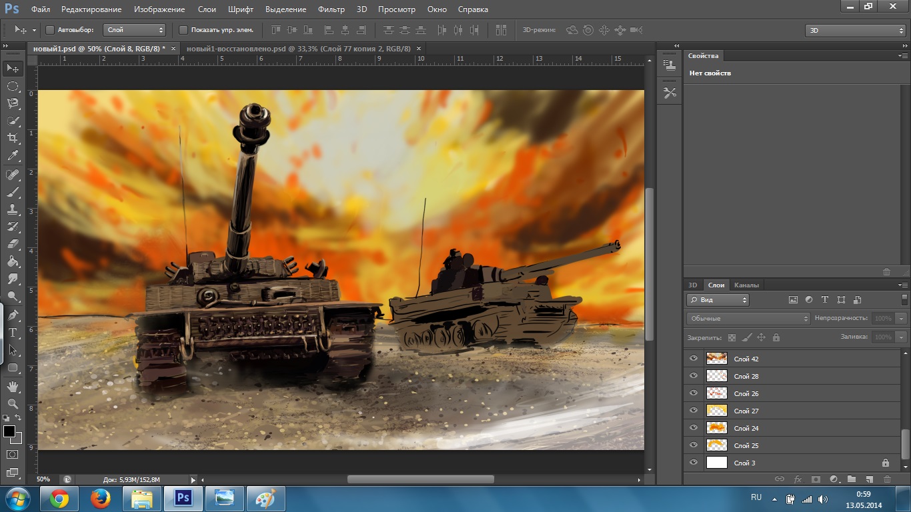Click the foreground color swatch

coord(9,432)
